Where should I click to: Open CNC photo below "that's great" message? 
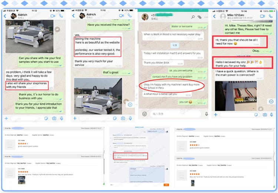[98, 96]
